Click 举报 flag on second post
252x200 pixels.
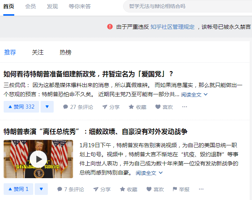point(181,189)
